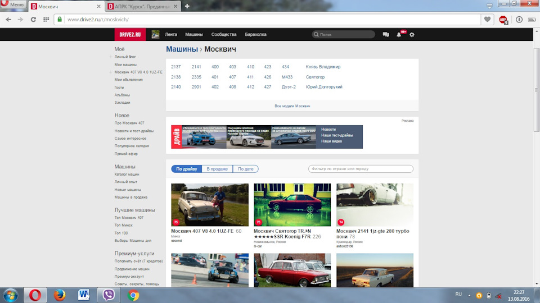Close the АПРК Курск tab
This screenshot has width=540, height=303.
(x=175, y=6)
